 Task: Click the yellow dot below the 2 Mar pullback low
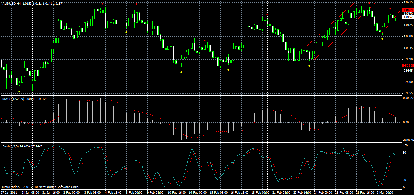tap(381, 38)
